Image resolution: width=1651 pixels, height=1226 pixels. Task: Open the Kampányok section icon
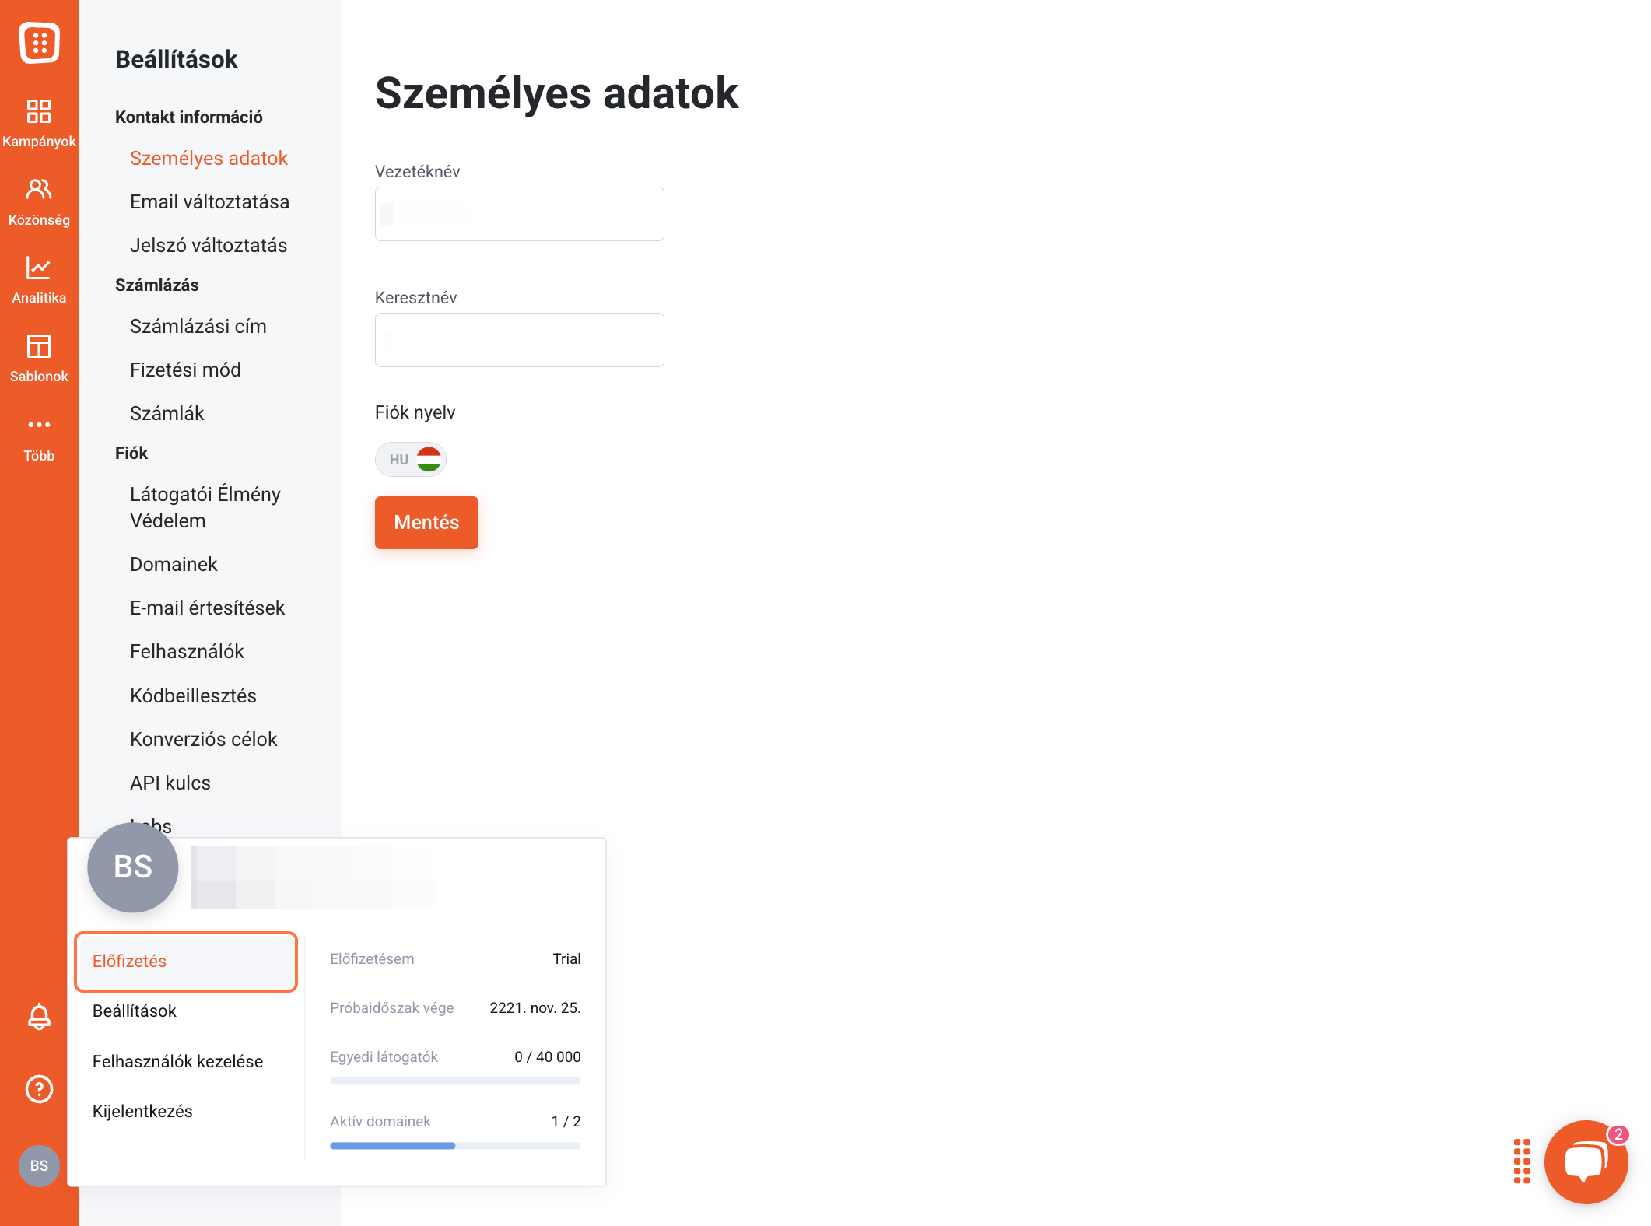tap(39, 111)
